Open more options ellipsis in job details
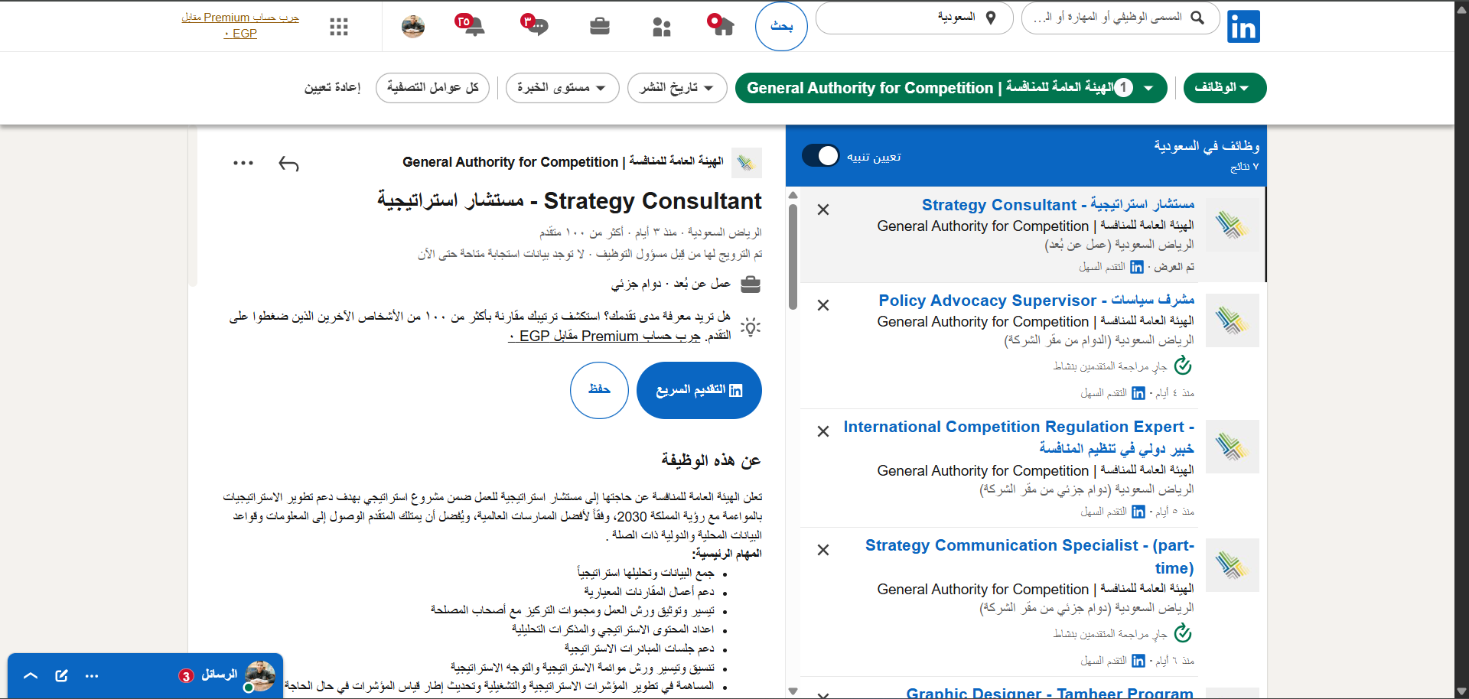Viewport: 1469px width, 699px height. click(243, 163)
